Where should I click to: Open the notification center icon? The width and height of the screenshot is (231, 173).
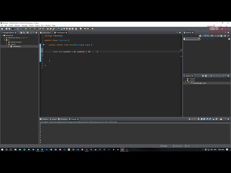[x=227, y=150]
